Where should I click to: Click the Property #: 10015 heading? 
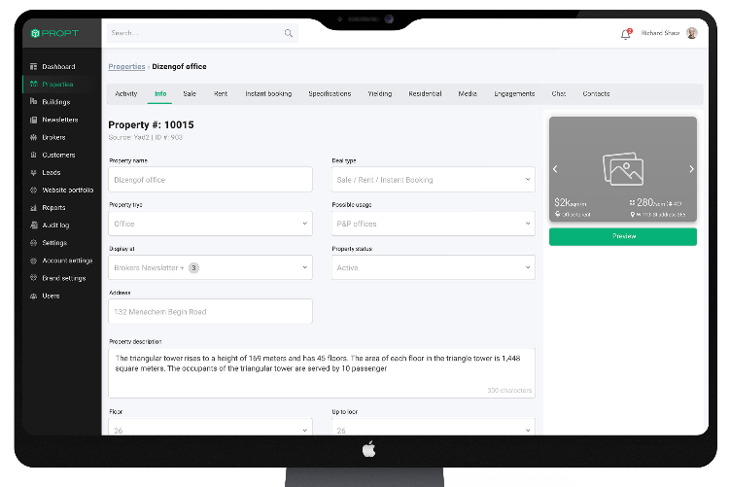tap(151, 124)
